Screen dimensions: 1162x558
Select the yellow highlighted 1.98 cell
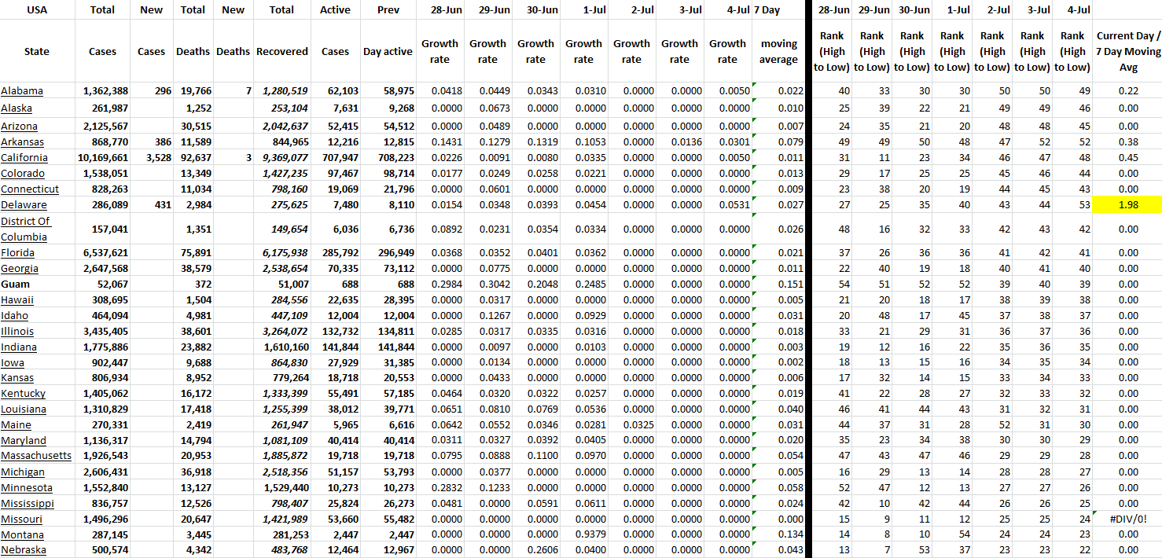(x=1127, y=205)
